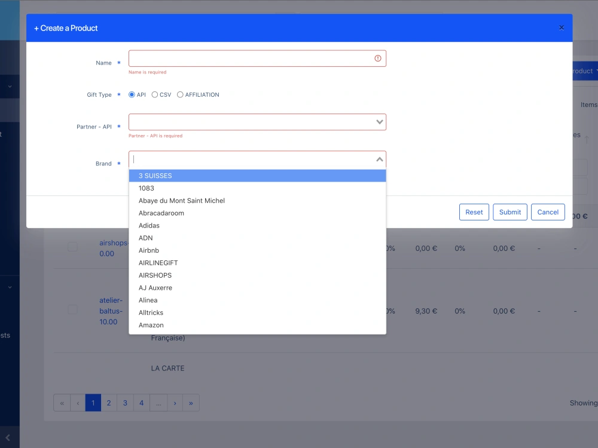This screenshot has height=448, width=598.
Task: Tick checkbox for airshops row
Action: click(x=72, y=247)
